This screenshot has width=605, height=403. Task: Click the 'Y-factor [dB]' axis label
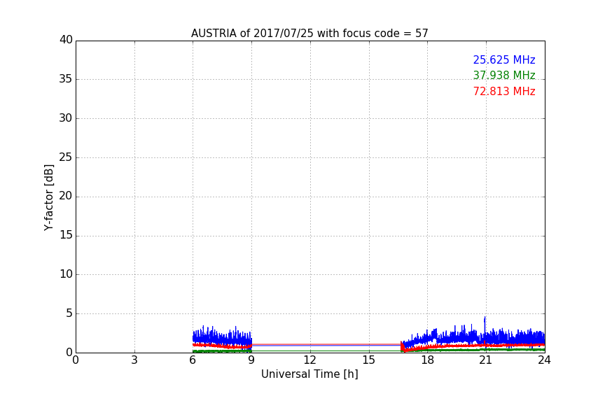click(x=48, y=197)
